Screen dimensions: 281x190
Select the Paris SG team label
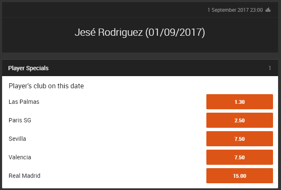point(20,120)
